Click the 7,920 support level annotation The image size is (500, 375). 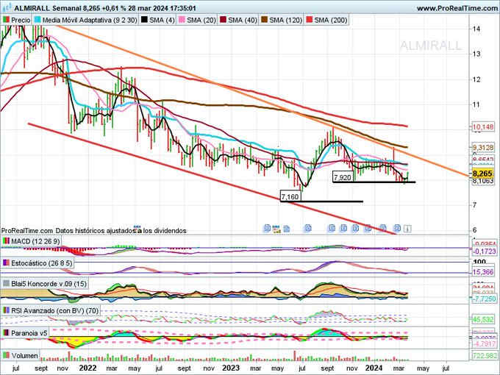coord(342,177)
